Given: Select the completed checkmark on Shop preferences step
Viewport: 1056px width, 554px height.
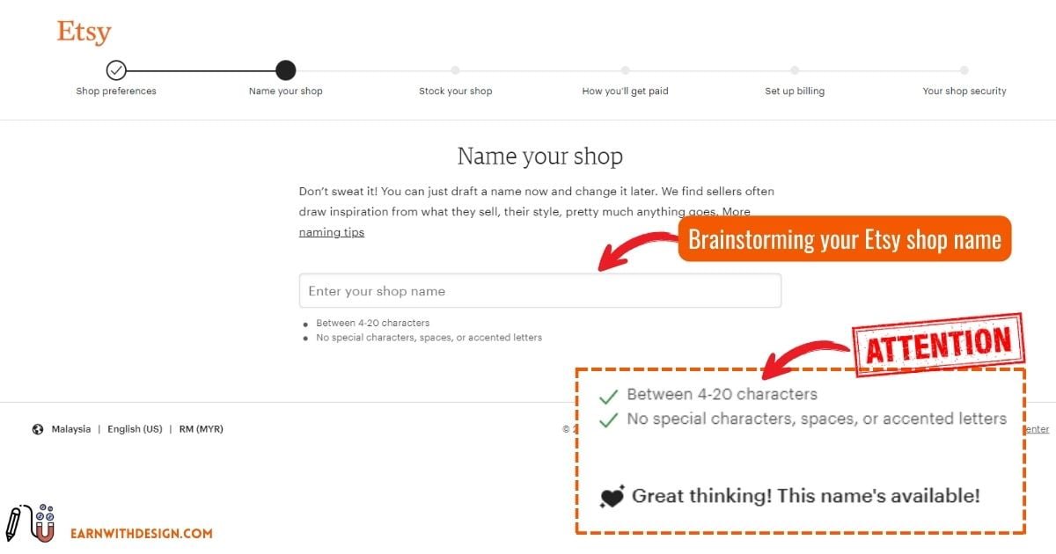Looking at the screenshot, I should click(115, 70).
